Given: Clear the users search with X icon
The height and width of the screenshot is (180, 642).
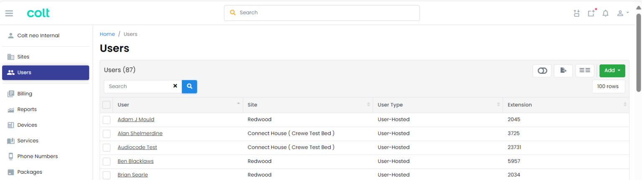Looking at the screenshot, I should point(175,86).
